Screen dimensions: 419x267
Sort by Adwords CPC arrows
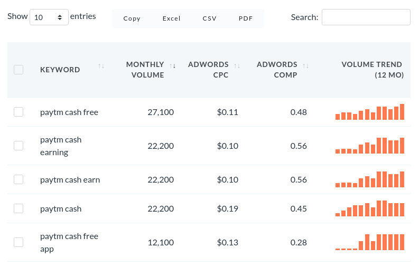tap(237, 66)
